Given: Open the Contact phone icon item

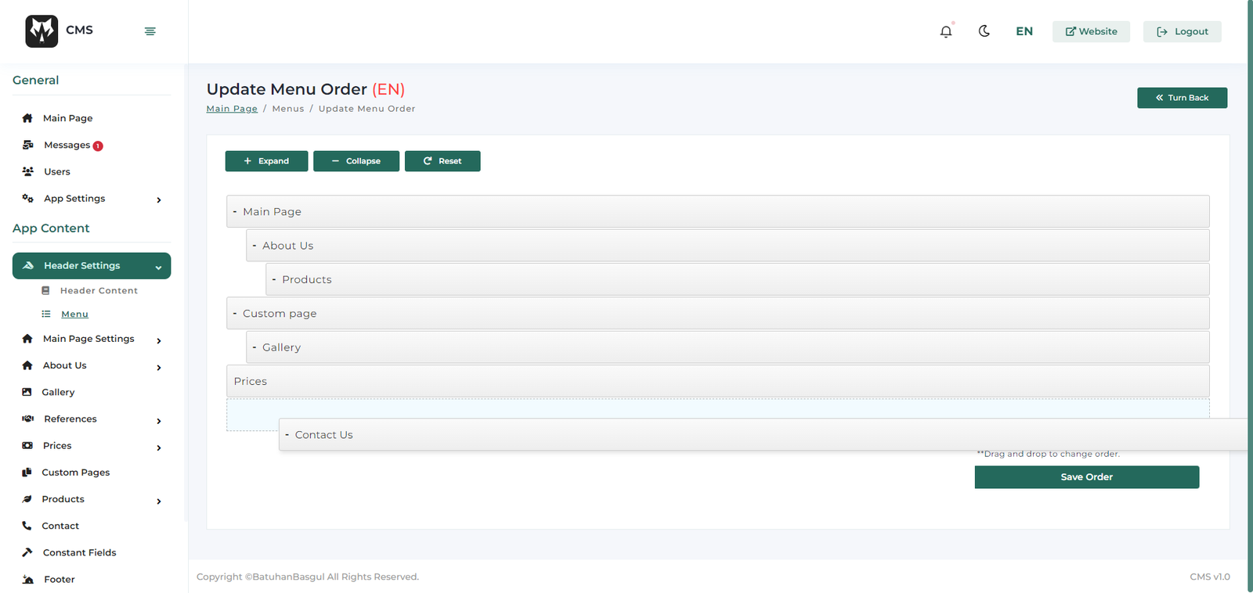Looking at the screenshot, I should click(27, 526).
